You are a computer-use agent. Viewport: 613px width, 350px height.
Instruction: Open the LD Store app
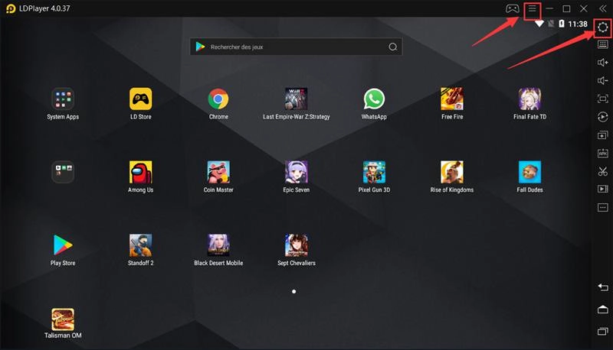(x=140, y=99)
